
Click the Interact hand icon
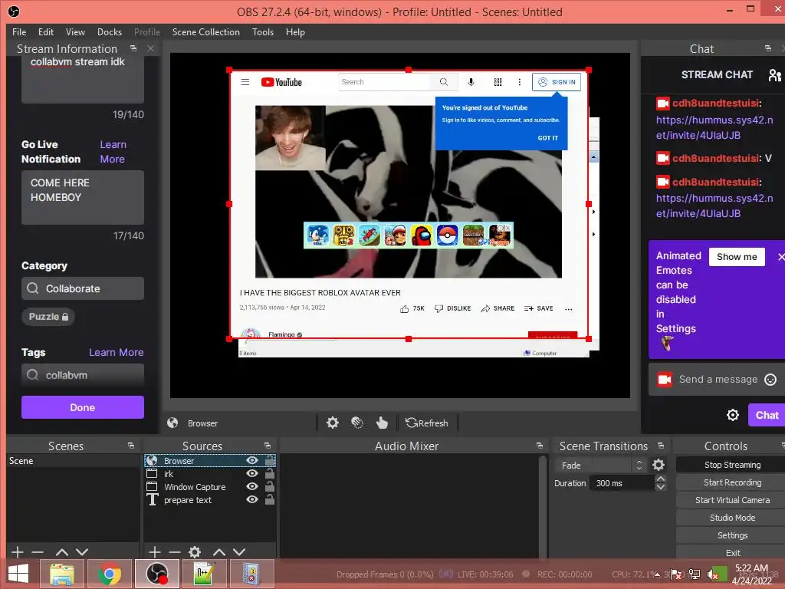(382, 423)
